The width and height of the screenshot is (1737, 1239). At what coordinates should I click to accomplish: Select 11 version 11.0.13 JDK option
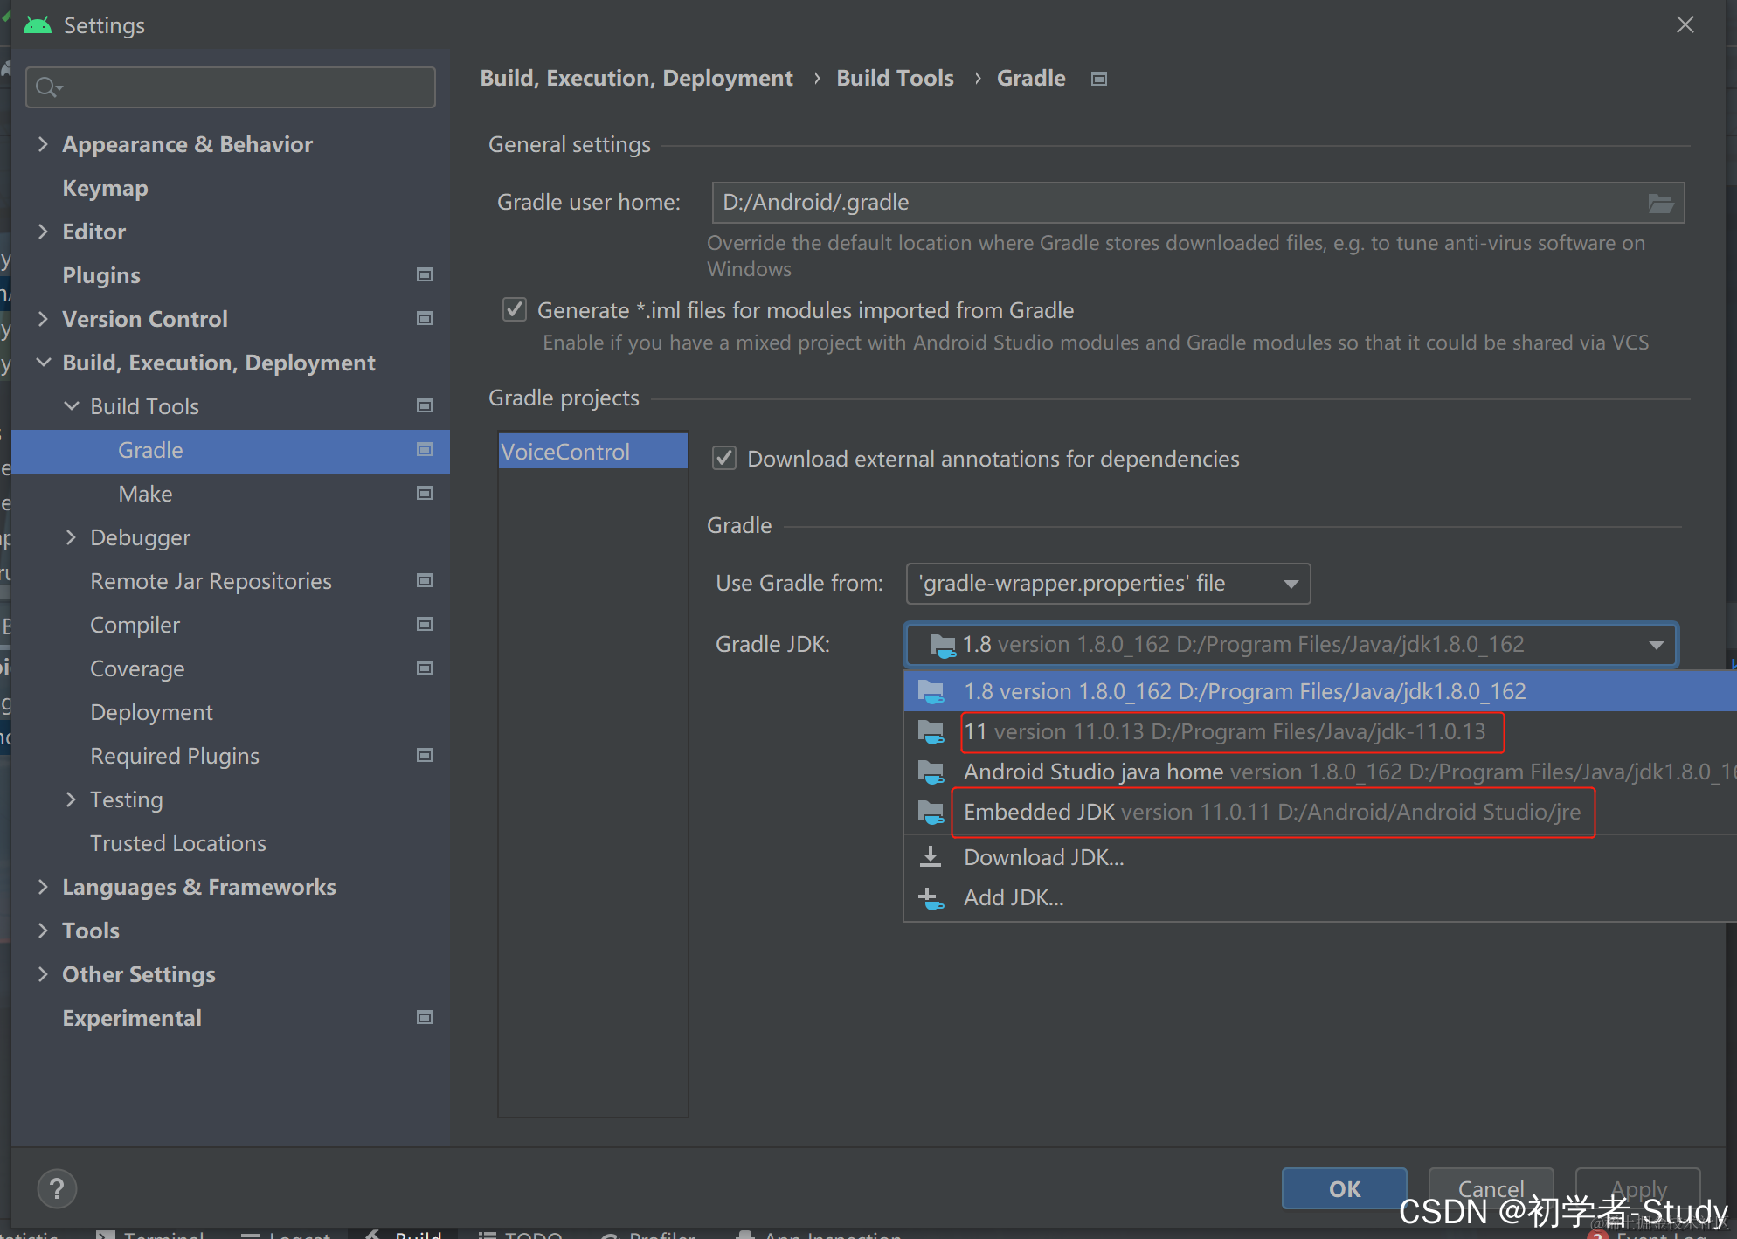pyautogui.click(x=1223, y=732)
